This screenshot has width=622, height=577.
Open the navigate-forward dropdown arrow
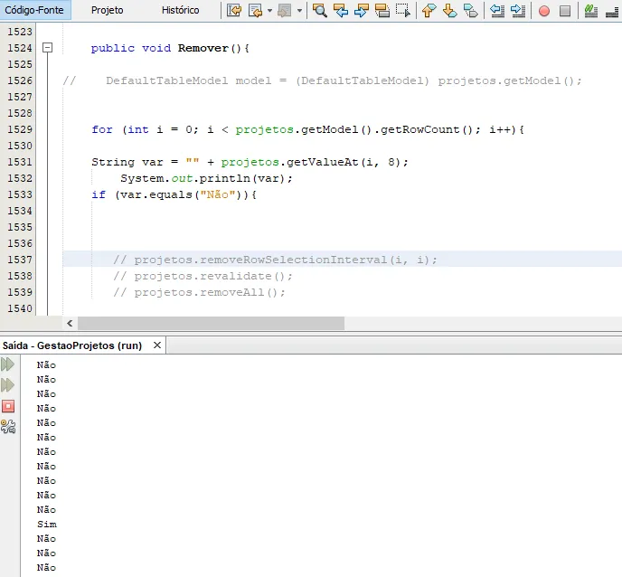[x=299, y=11]
